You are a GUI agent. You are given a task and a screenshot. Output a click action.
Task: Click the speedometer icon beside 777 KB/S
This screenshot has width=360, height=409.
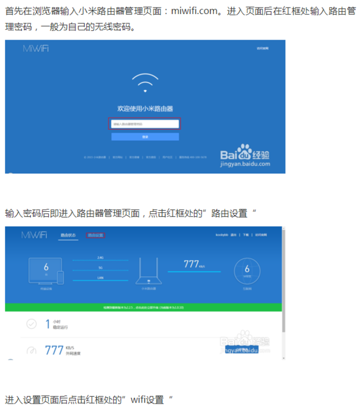coord(31,350)
